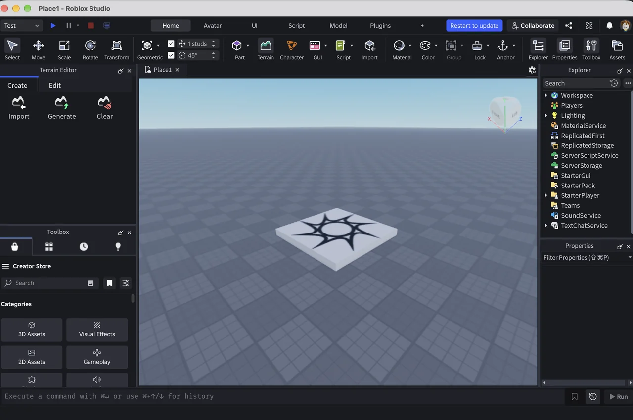Click the red Stop test button
Image resolution: width=633 pixels, height=420 pixels.
tap(90, 26)
